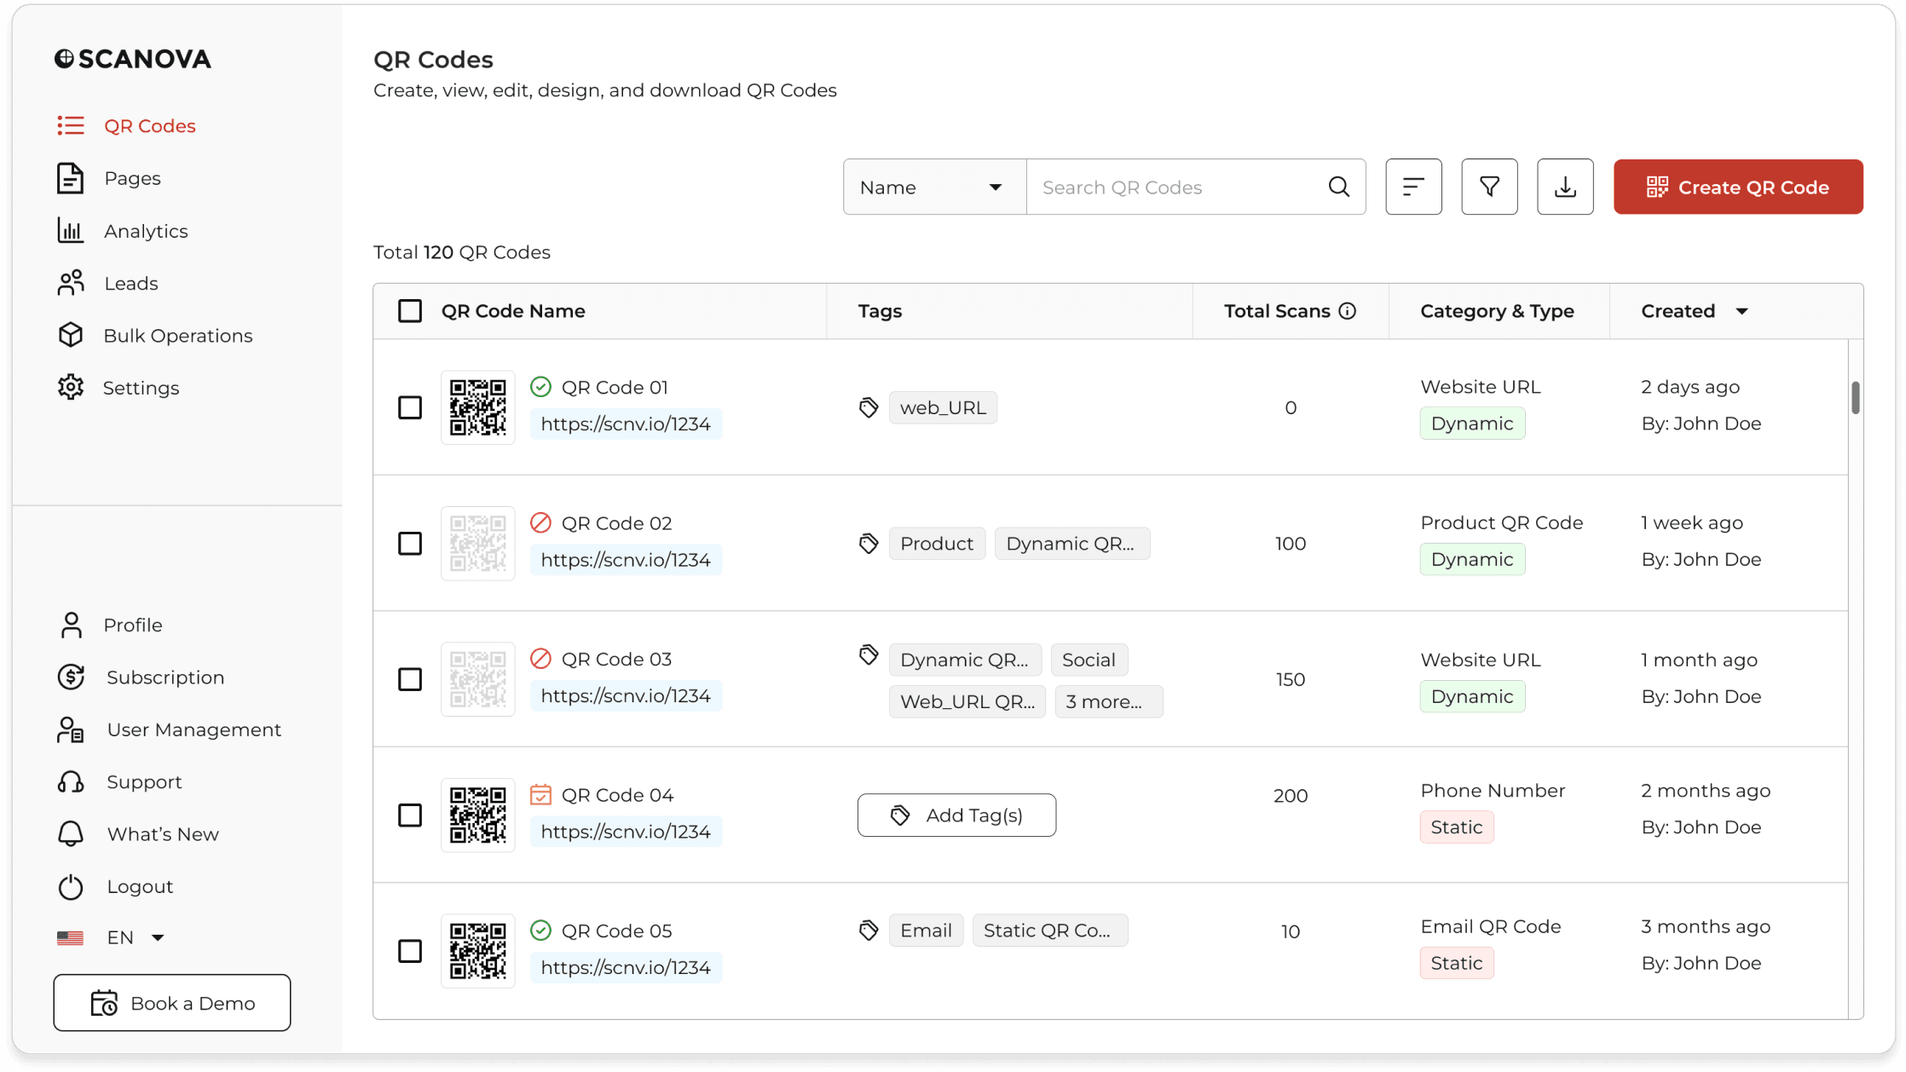The width and height of the screenshot is (1906, 1072).
Task: Click the sort icon next to search
Action: [x=1413, y=187]
